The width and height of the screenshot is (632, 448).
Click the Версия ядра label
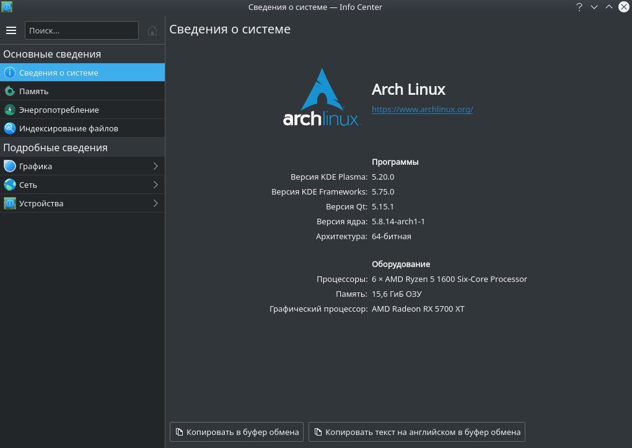pyautogui.click(x=342, y=222)
